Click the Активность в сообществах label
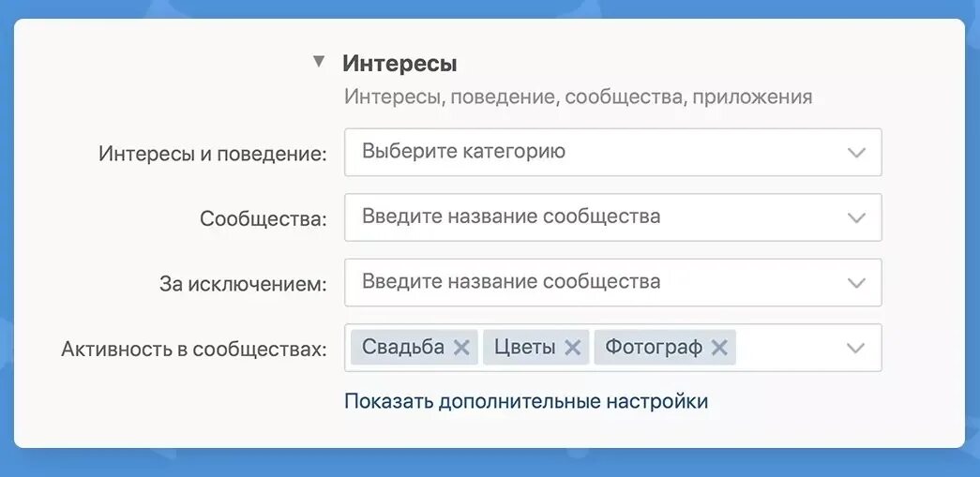 (x=194, y=349)
